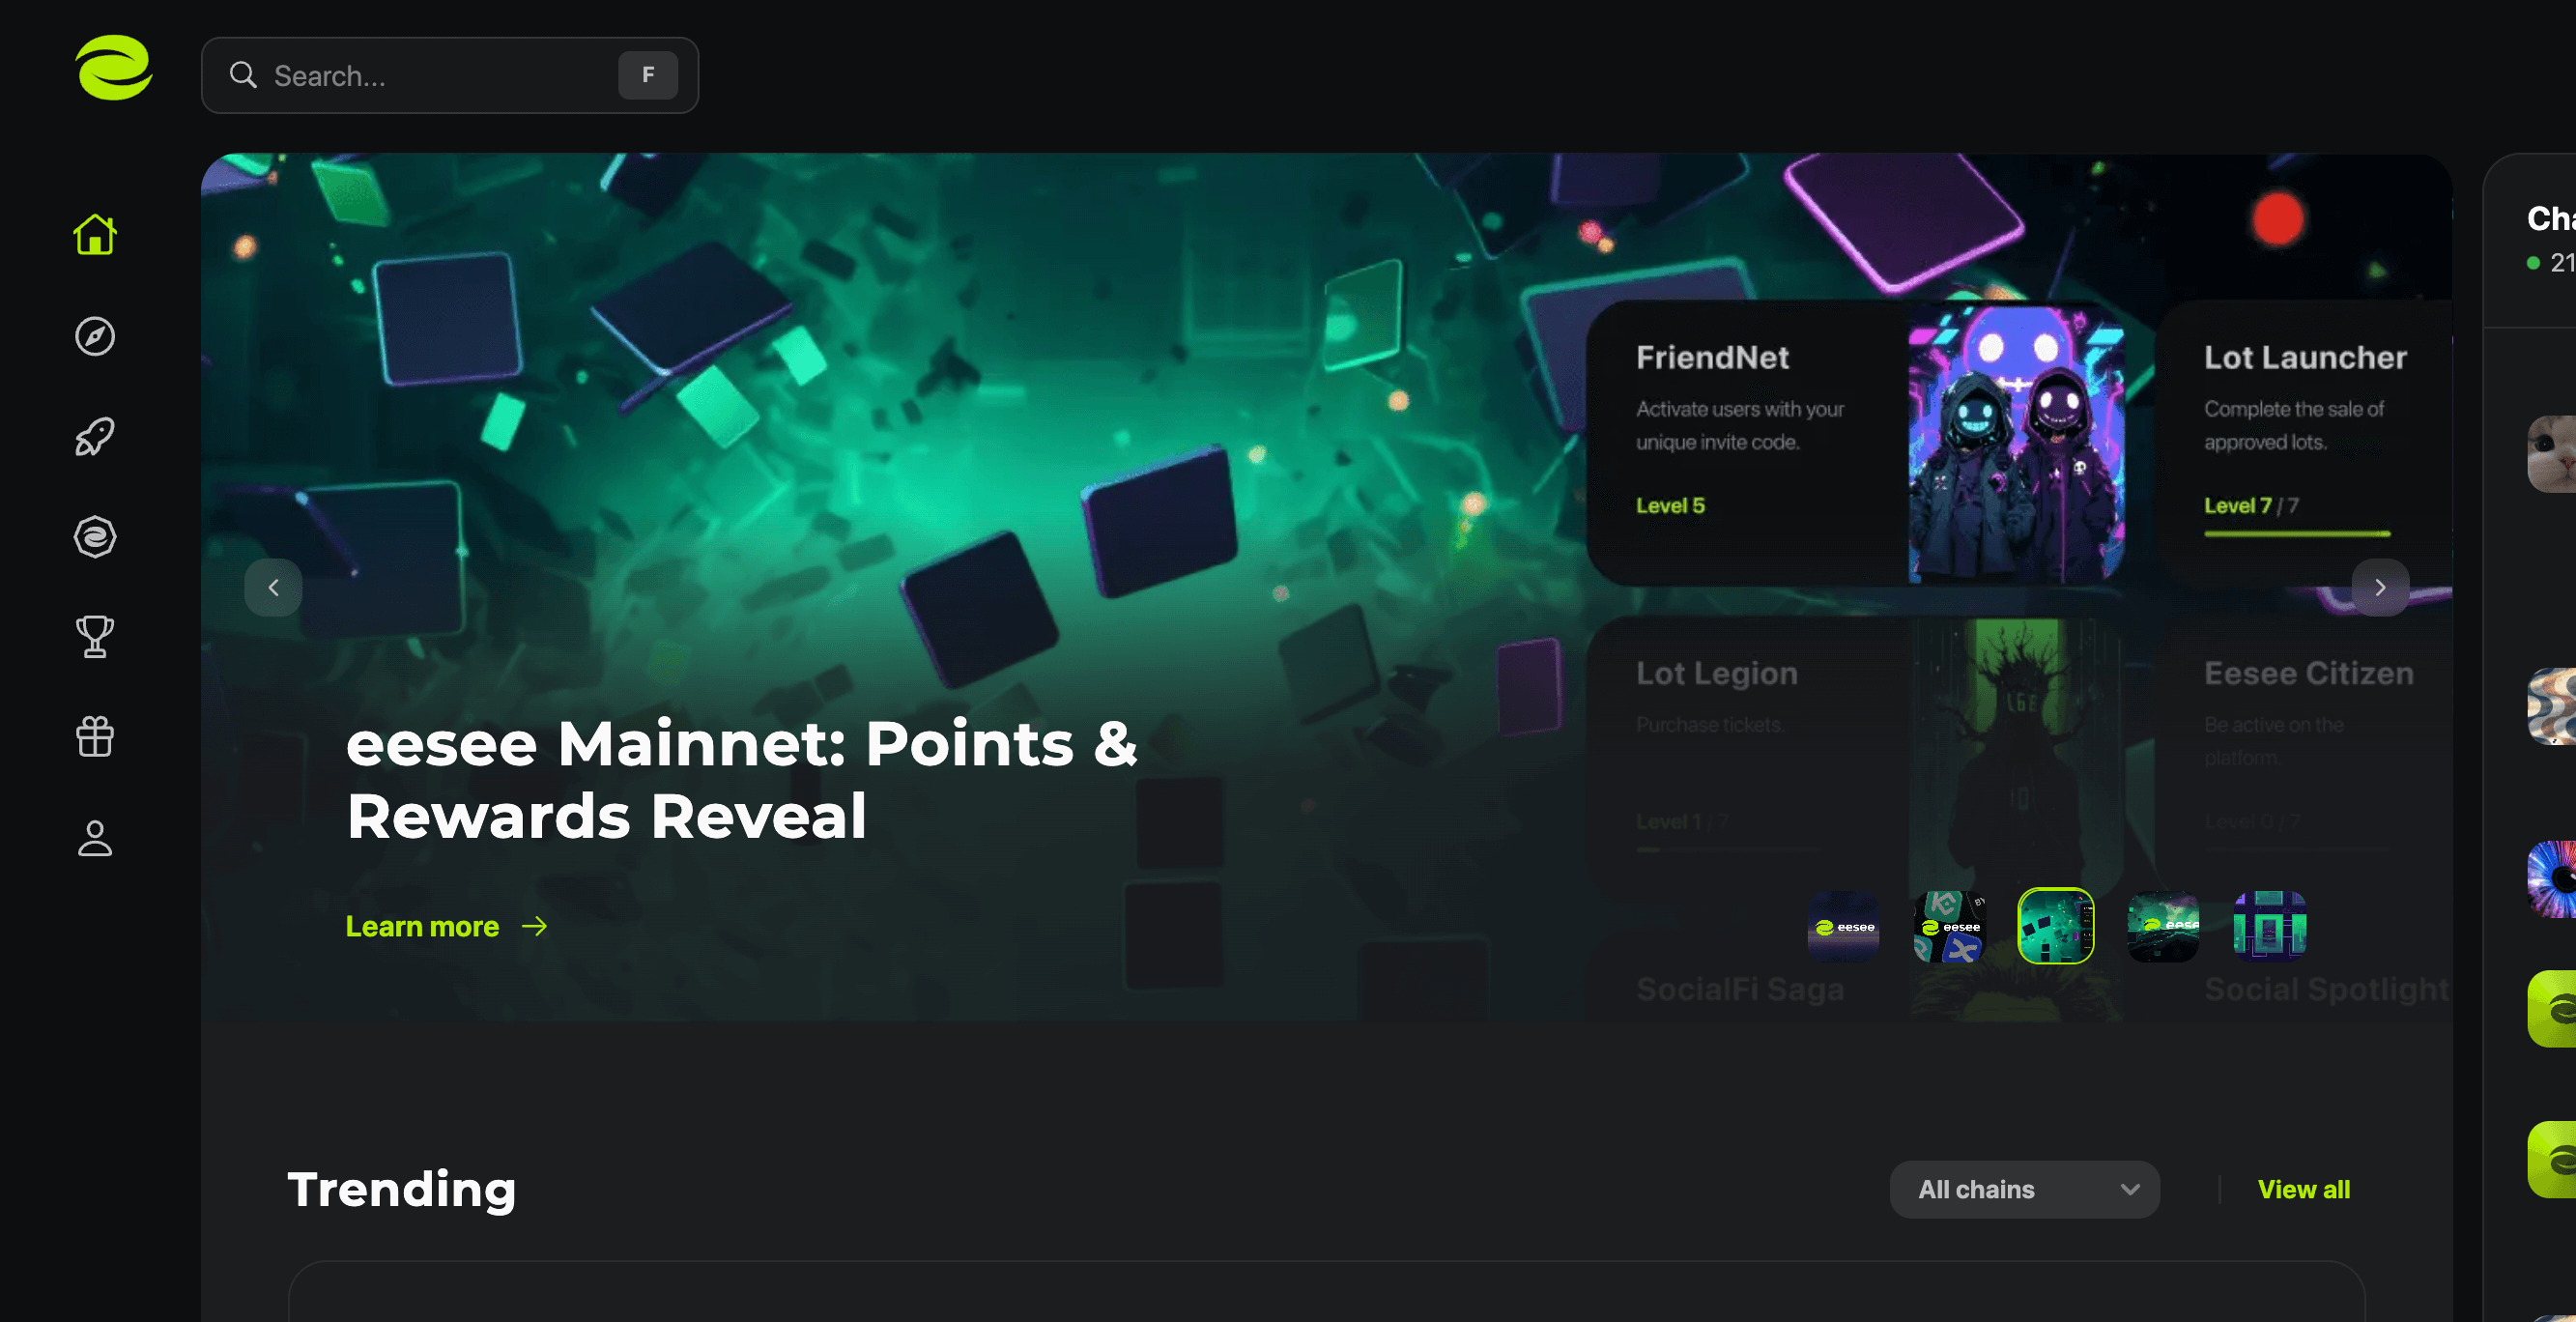Open the gift Rewards icon

95,737
